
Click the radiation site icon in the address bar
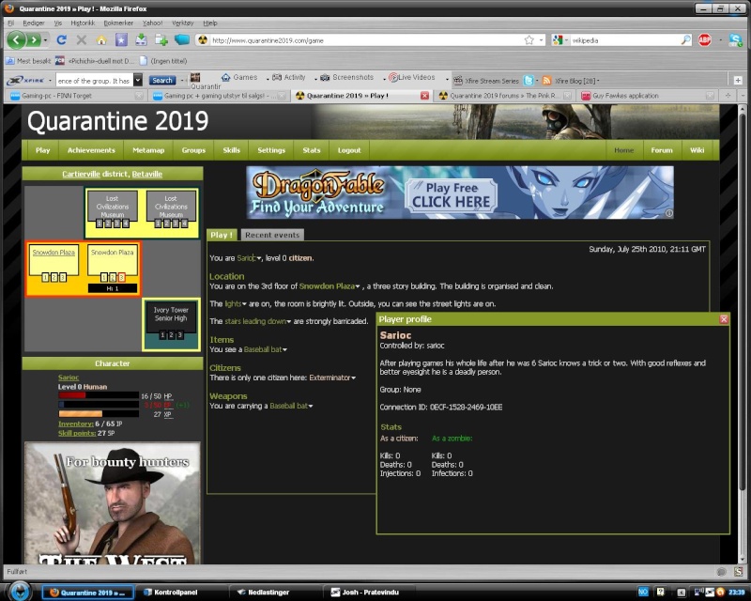pos(203,40)
